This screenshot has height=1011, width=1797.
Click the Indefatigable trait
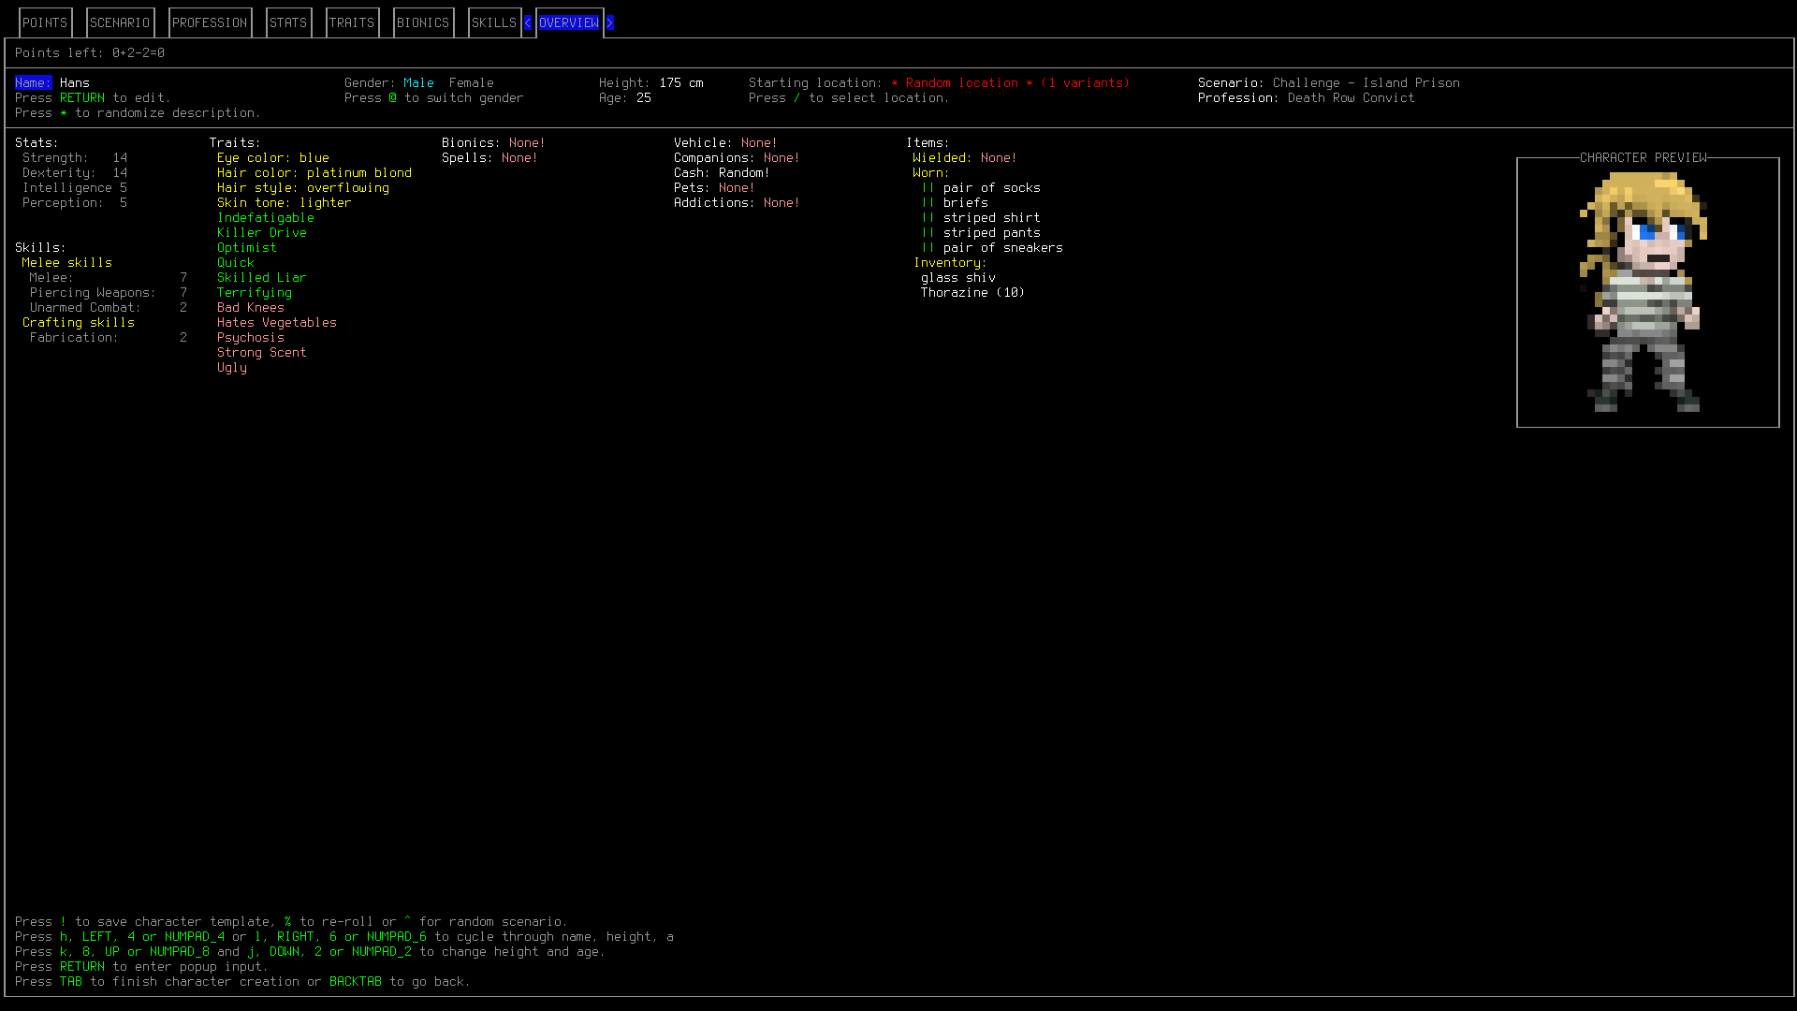coord(266,217)
